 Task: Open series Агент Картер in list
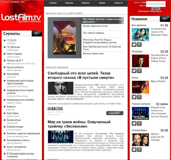(x=14, y=54)
